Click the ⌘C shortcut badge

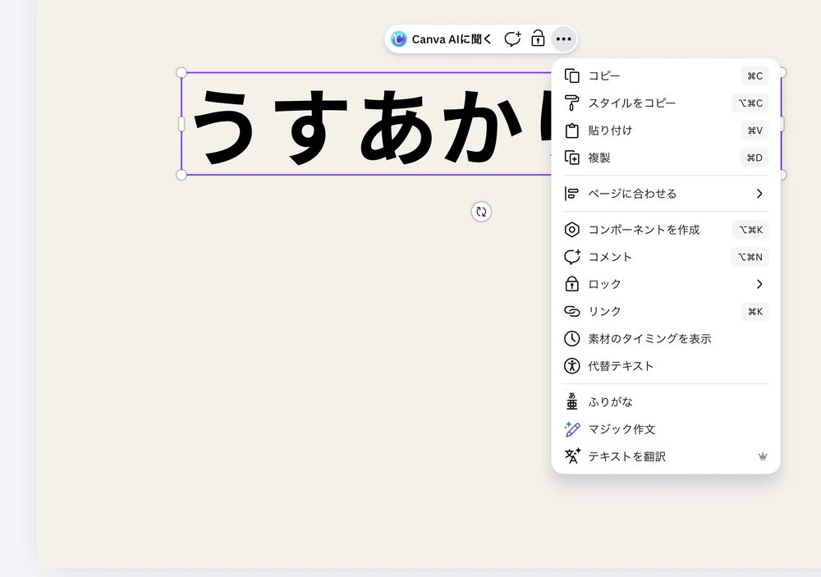tap(754, 76)
